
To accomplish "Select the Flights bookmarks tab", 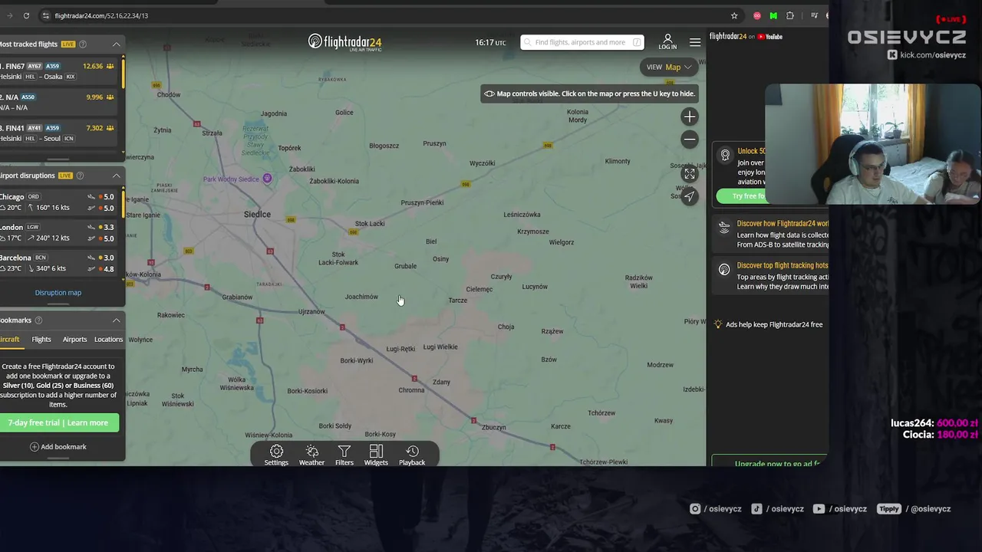I will coord(41,340).
